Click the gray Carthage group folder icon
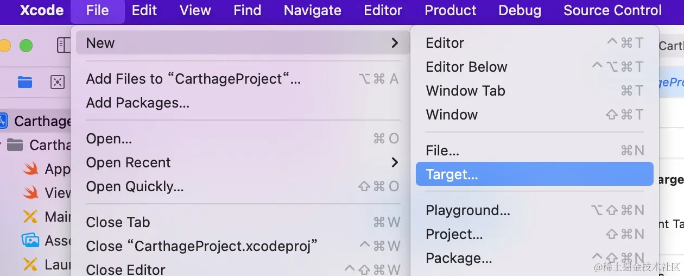The image size is (684, 276). coord(15,145)
